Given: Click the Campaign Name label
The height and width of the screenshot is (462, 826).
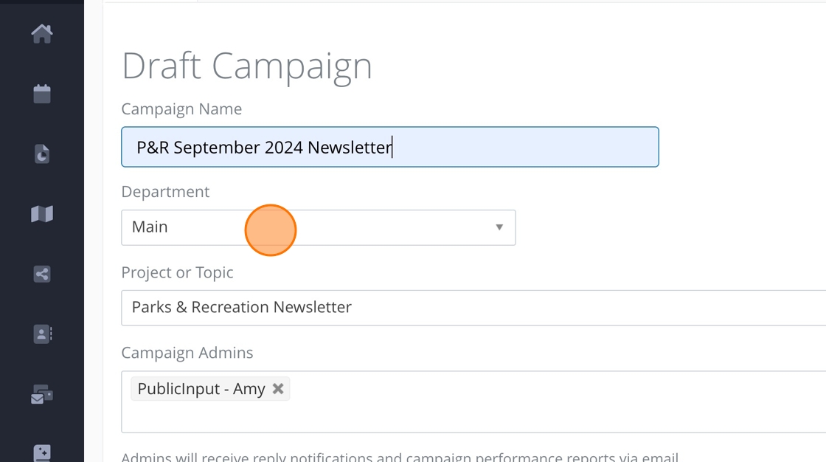Looking at the screenshot, I should [x=181, y=109].
